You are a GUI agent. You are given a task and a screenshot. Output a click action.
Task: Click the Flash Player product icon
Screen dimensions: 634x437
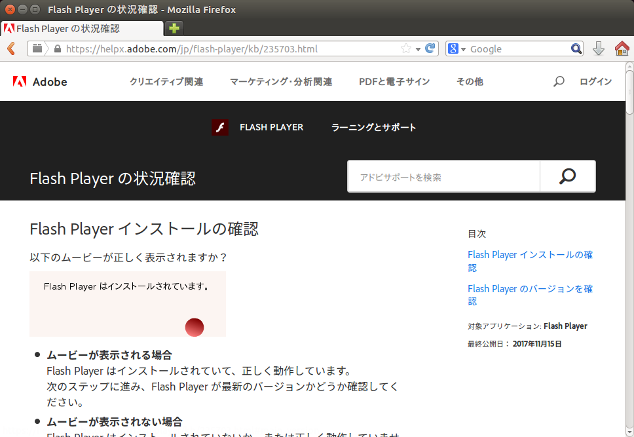click(220, 128)
